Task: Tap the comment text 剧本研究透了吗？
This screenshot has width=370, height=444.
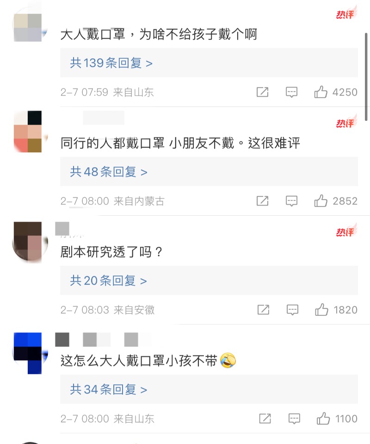Action: 111,252
